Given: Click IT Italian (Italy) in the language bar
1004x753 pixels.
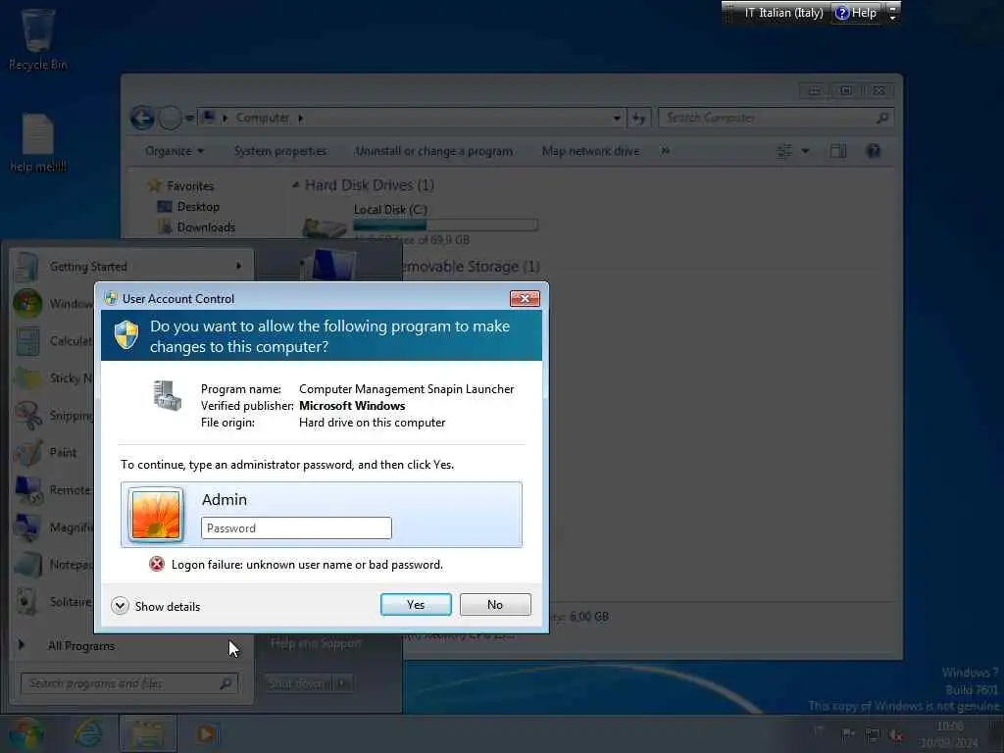Looking at the screenshot, I should [783, 13].
